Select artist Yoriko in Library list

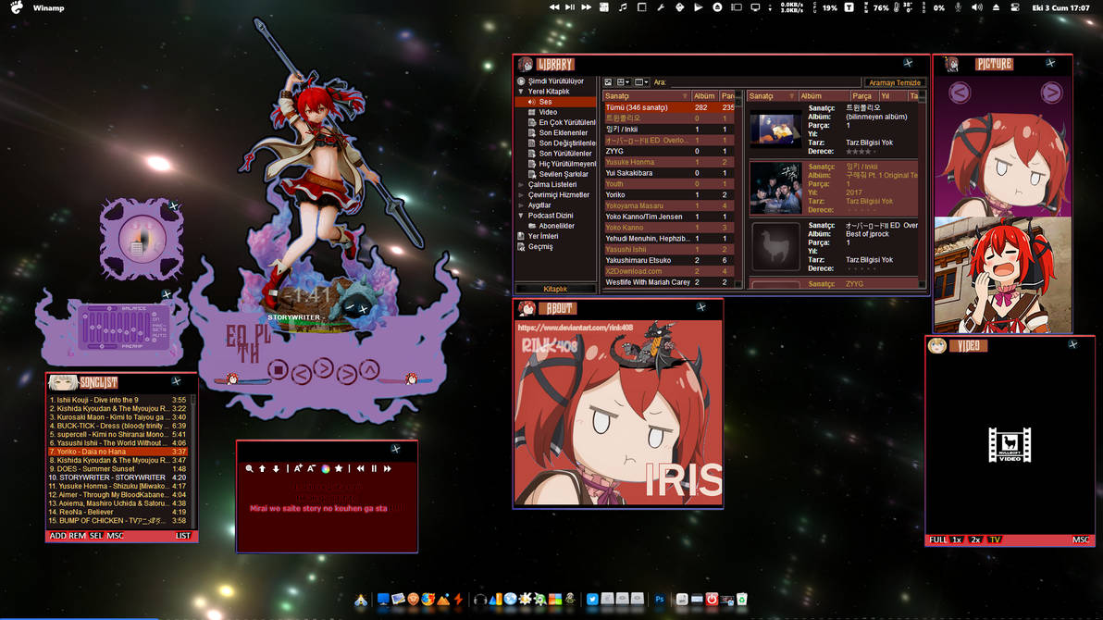[x=669, y=195]
